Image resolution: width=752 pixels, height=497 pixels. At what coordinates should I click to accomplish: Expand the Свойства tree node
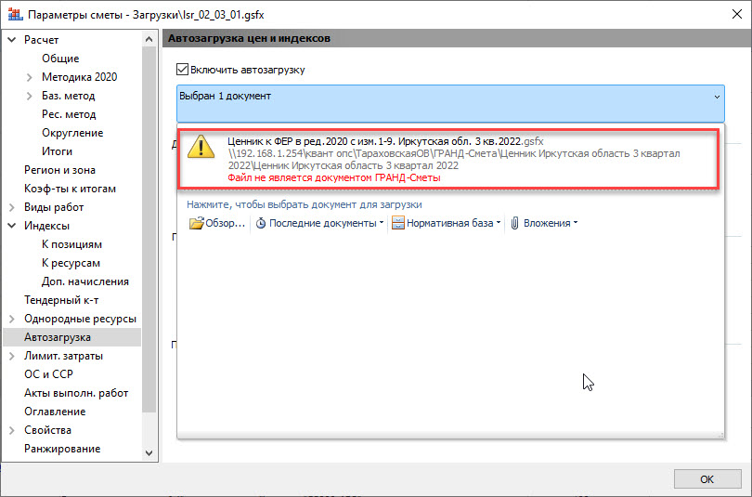coord(12,430)
